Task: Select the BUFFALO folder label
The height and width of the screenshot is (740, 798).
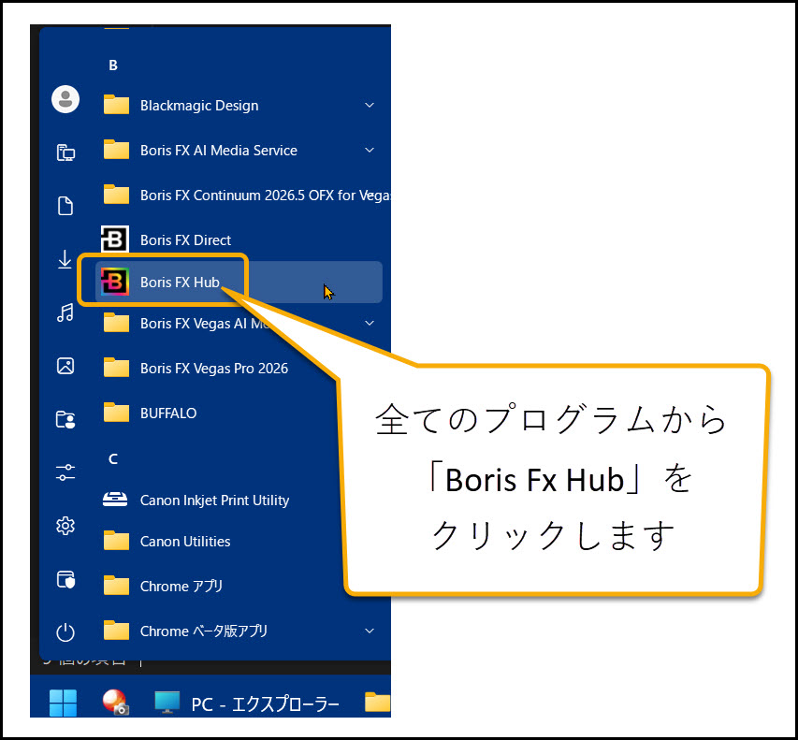Action: [x=168, y=413]
